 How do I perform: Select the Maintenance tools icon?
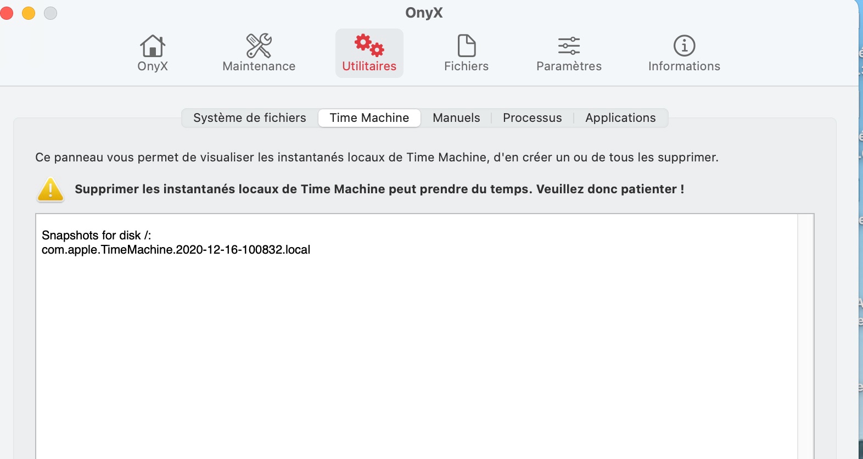pos(259,46)
